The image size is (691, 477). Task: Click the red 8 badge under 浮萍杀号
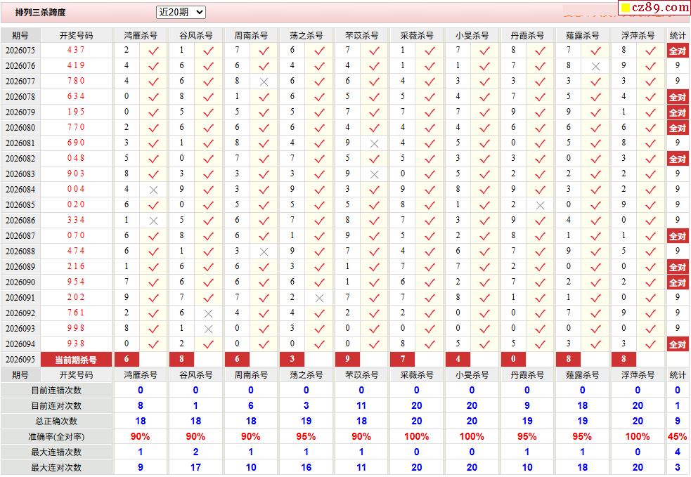pos(624,359)
